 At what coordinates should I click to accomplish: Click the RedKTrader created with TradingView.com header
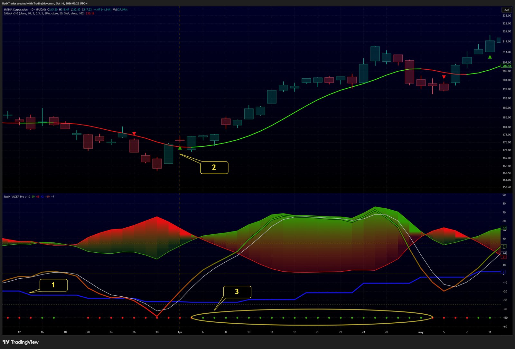coord(45,4)
